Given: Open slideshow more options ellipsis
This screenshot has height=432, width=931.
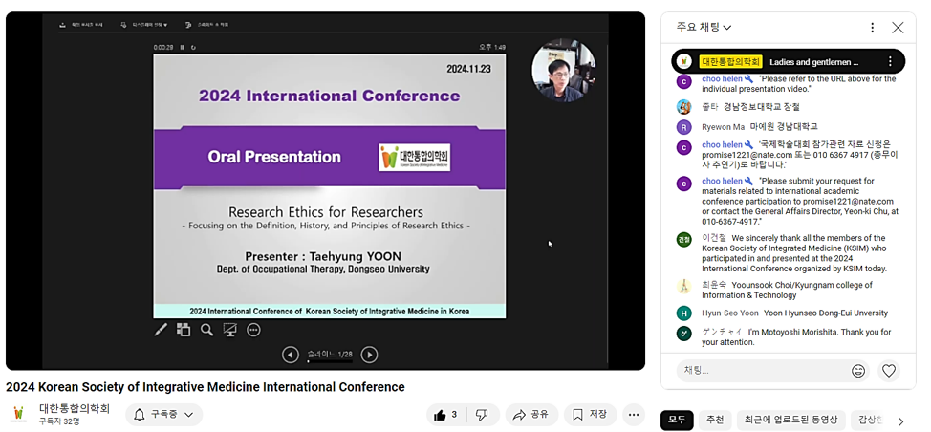Looking at the screenshot, I should pos(253,330).
